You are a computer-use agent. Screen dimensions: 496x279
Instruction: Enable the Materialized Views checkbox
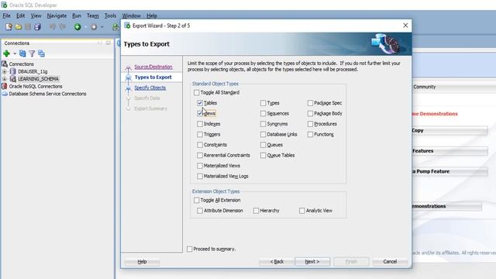(200, 165)
